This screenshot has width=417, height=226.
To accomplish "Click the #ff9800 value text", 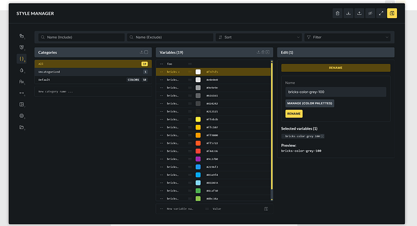I will [212, 135].
